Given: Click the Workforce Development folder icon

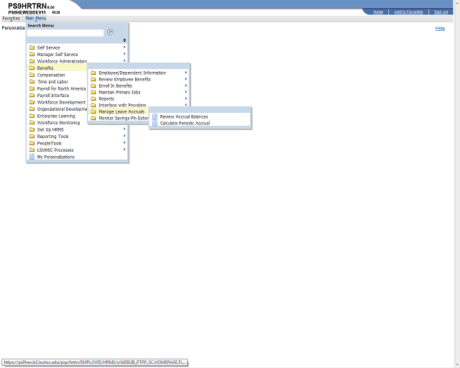Looking at the screenshot, I should point(32,102).
